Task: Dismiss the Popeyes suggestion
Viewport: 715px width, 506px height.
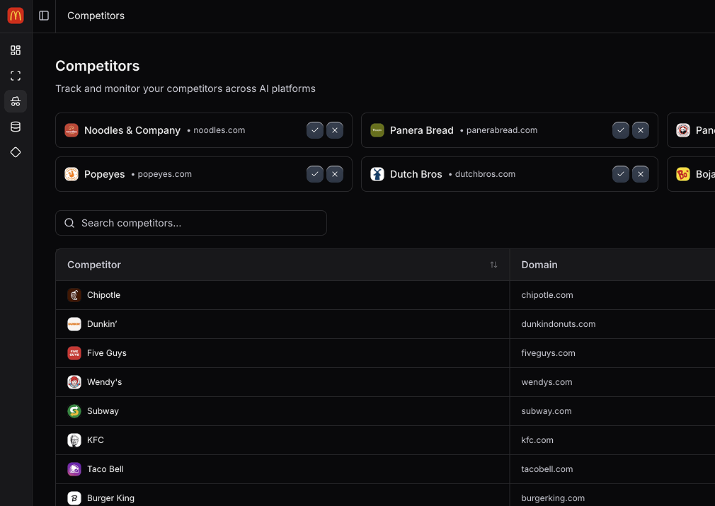Action: click(x=335, y=174)
